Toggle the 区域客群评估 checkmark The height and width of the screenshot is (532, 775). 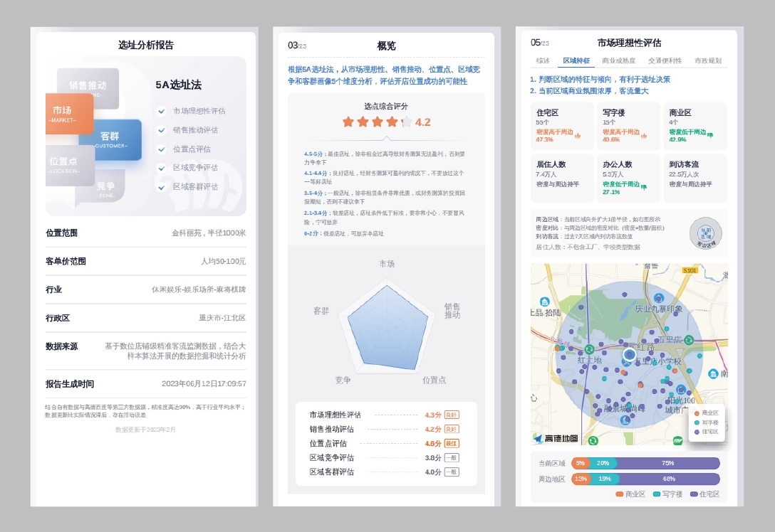pyautogui.click(x=162, y=187)
